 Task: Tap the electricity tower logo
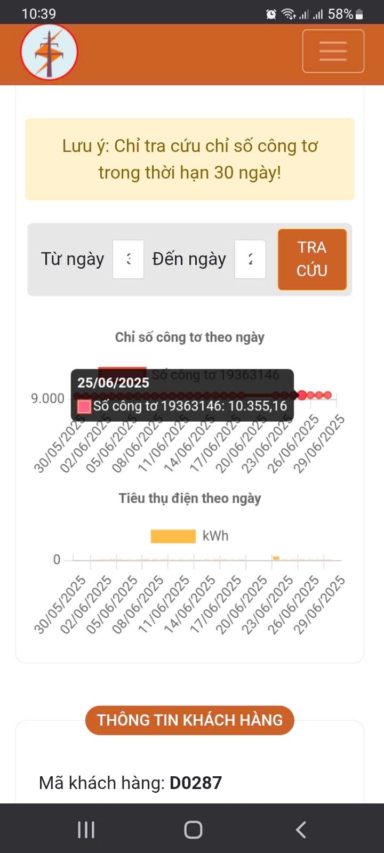coord(49,52)
